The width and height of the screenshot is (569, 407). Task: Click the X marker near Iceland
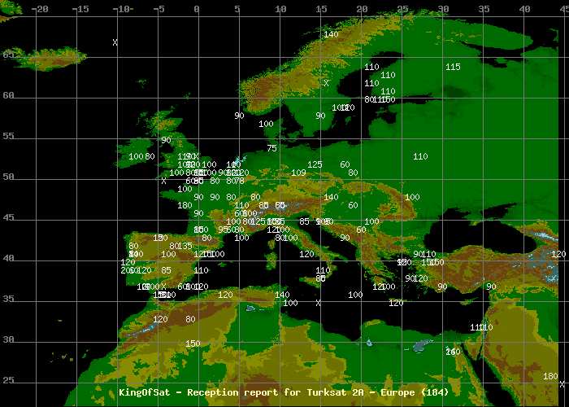pos(115,42)
